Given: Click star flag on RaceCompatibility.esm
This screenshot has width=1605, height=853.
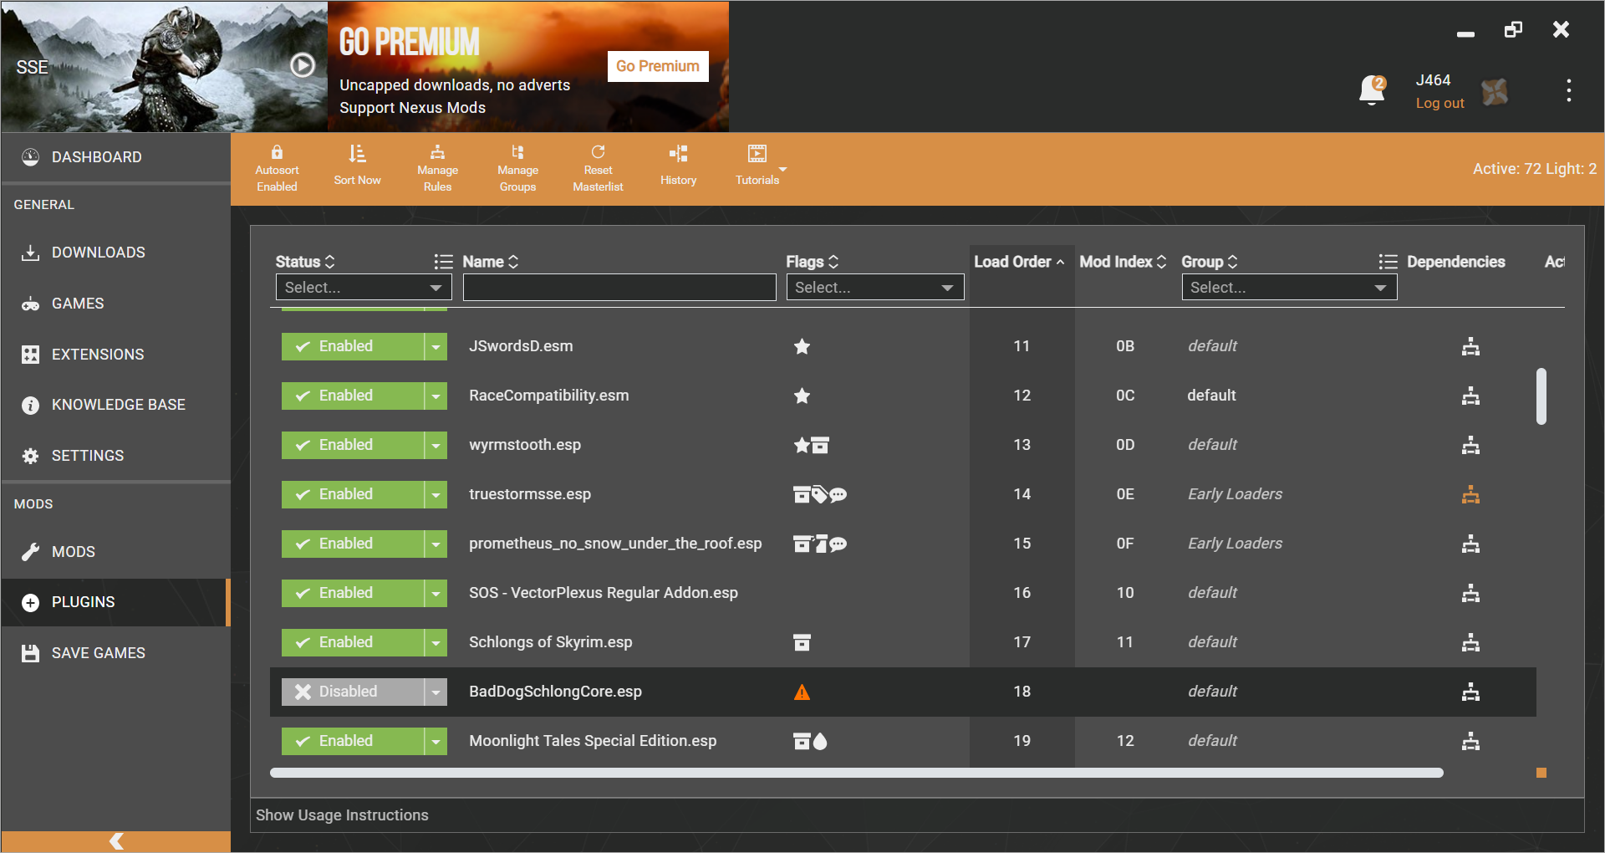Looking at the screenshot, I should tap(802, 396).
